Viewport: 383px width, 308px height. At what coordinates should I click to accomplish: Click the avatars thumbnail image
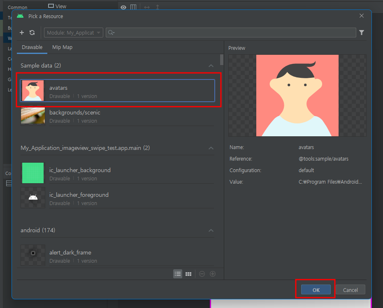[33, 91]
